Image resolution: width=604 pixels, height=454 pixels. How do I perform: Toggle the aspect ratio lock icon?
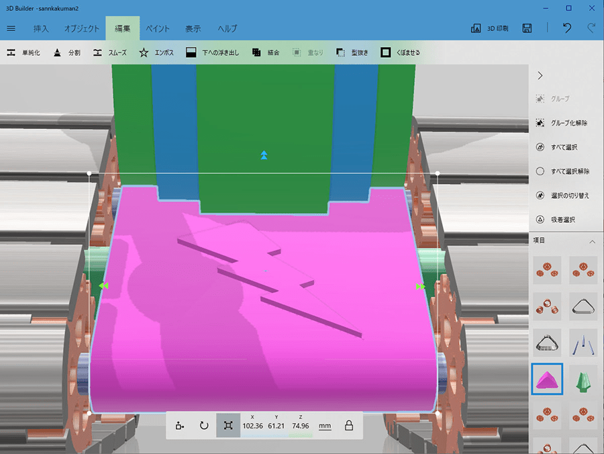point(349,426)
